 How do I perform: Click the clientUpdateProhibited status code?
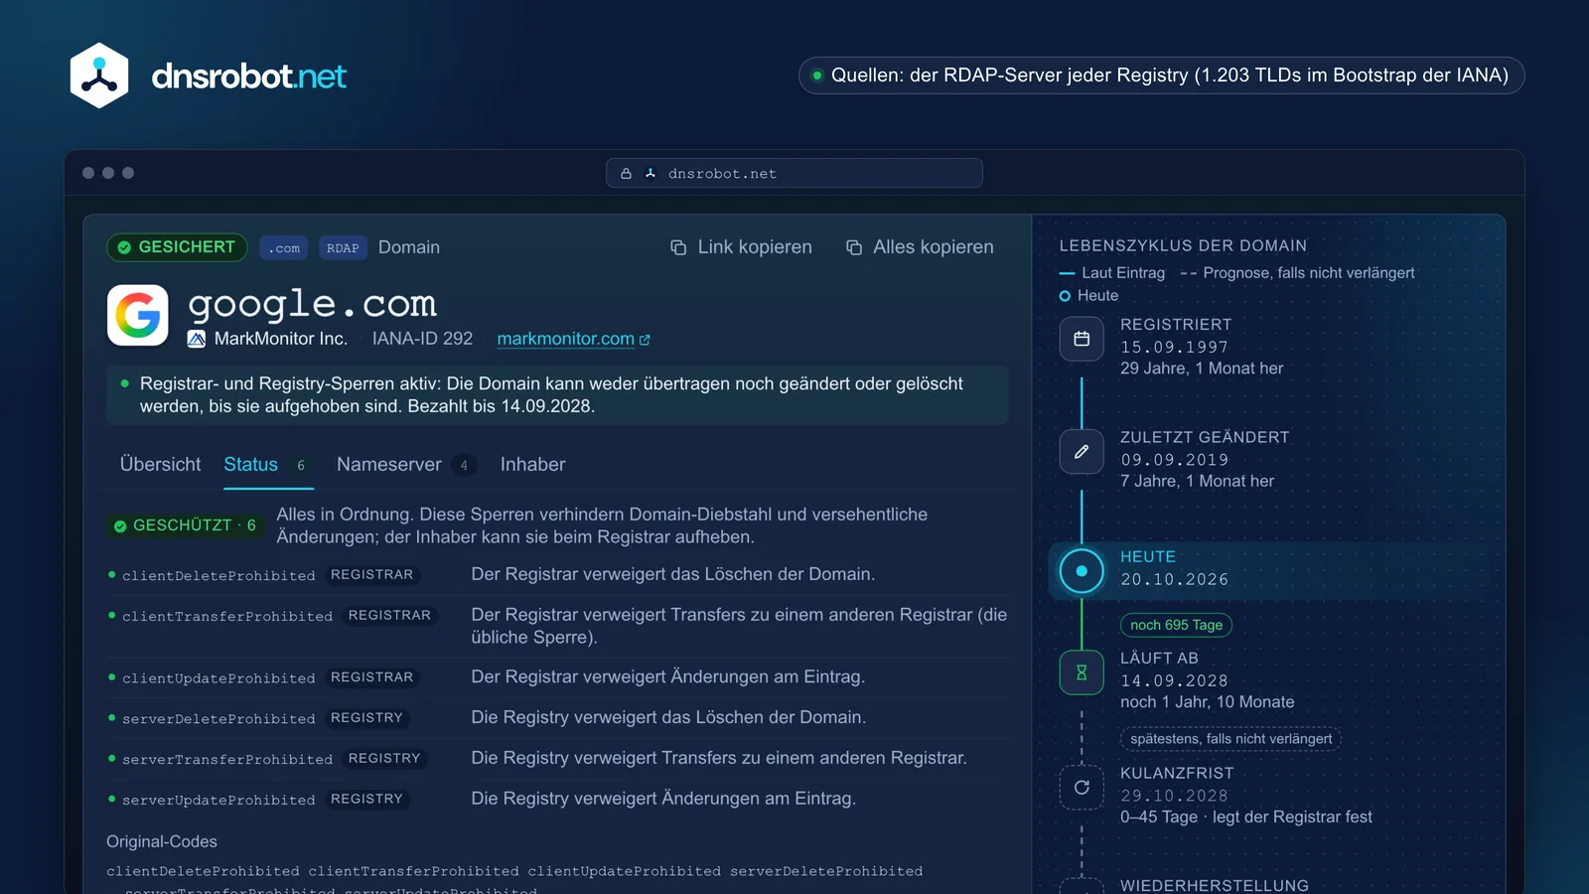(x=218, y=678)
